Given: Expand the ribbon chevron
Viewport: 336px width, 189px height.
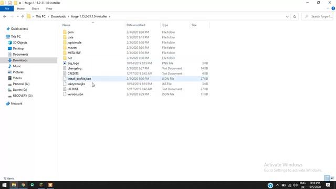Looking at the screenshot, I should click(328, 8).
